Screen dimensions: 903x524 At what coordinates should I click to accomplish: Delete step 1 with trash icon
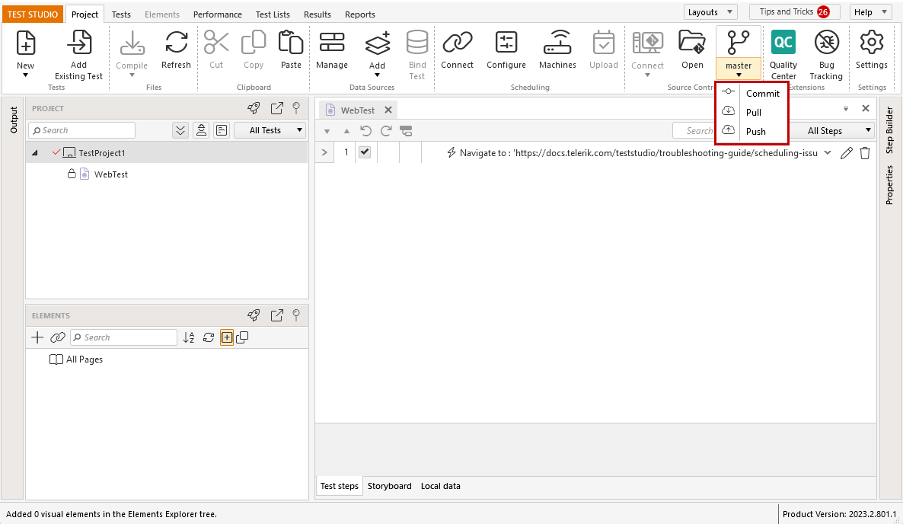865,152
